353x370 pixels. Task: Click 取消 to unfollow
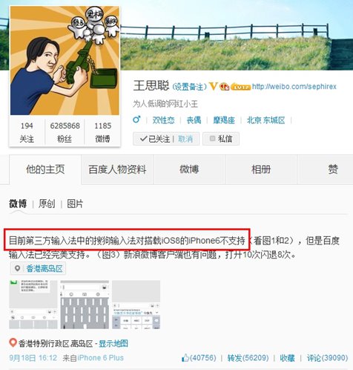[x=185, y=139]
